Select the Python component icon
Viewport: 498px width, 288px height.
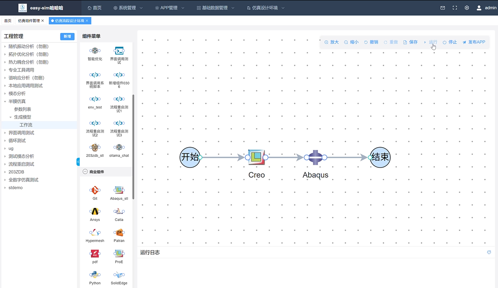pyautogui.click(x=95, y=275)
